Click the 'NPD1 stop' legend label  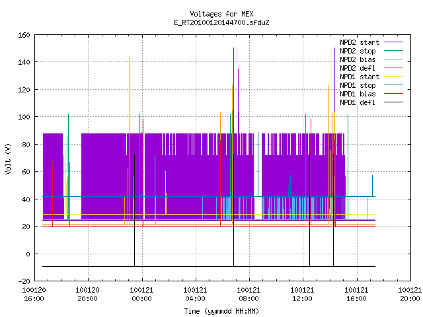coord(358,85)
